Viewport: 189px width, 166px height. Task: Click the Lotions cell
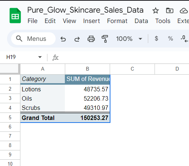pos(43,89)
